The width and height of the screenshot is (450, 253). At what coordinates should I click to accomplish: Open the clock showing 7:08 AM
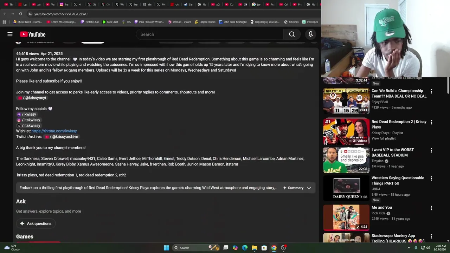click(441, 248)
